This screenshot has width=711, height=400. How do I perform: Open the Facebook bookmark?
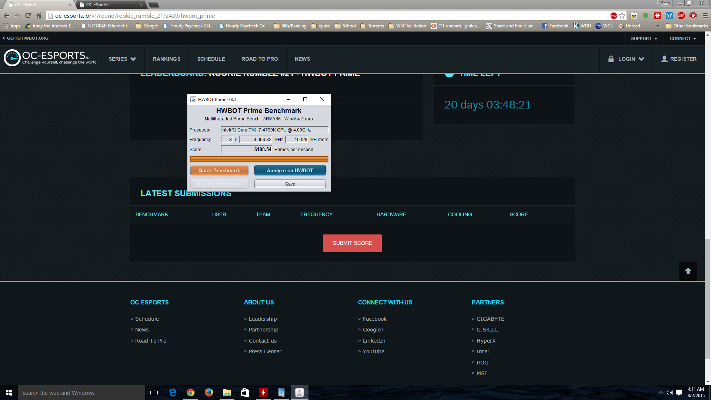[555, 26]
